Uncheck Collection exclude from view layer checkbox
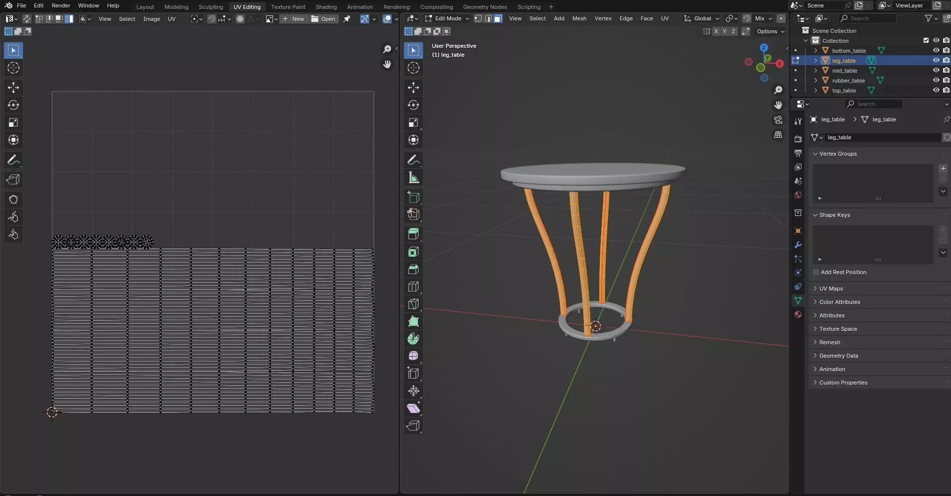Image resolution: width=951 pixels, height=496 pixels. [x=926, y=40]
